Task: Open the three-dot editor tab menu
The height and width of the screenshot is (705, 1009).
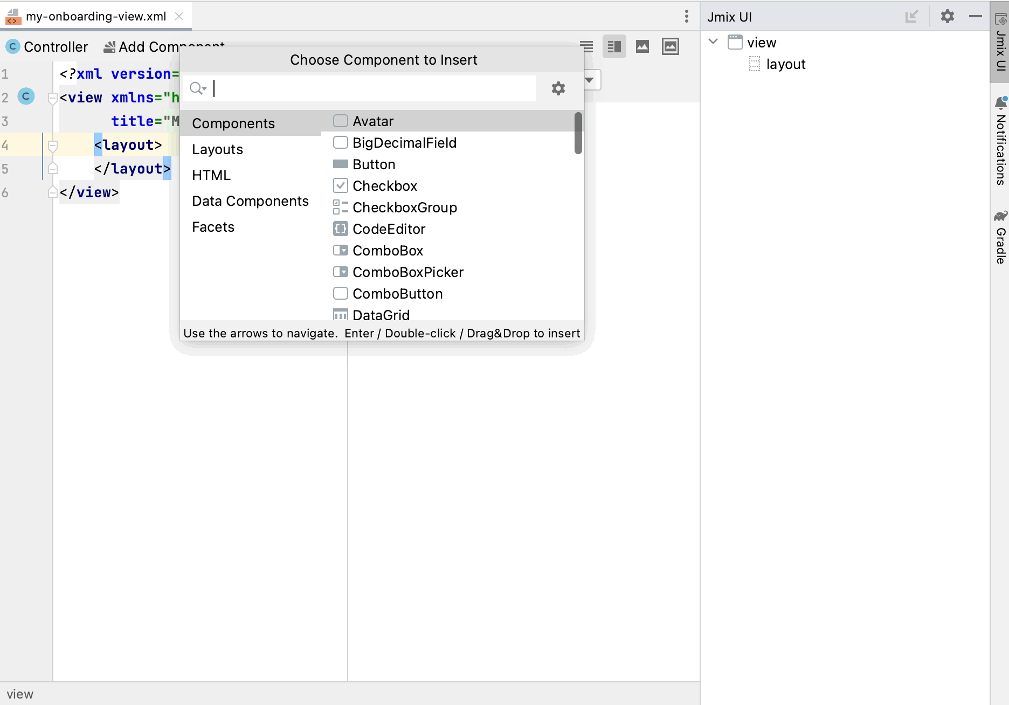Action: tap(686, 16)
